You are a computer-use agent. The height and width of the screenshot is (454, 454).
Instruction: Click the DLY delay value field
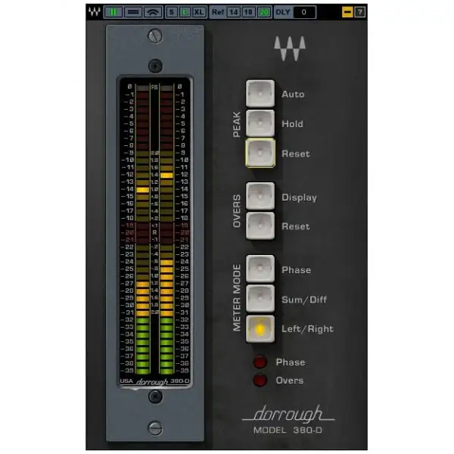click(304, 12)
